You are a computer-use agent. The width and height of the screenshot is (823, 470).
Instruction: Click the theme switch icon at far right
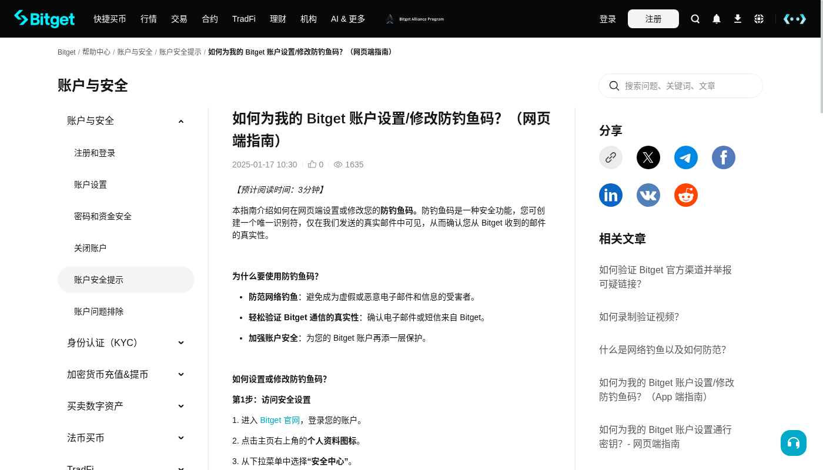point(795,19)
